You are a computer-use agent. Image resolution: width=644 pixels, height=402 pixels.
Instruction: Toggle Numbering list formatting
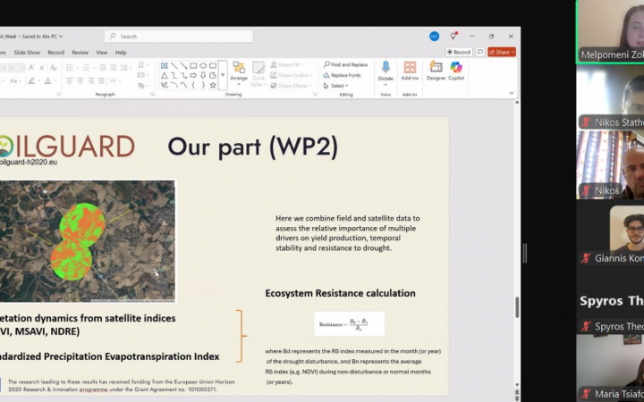(x=88, y=67)
